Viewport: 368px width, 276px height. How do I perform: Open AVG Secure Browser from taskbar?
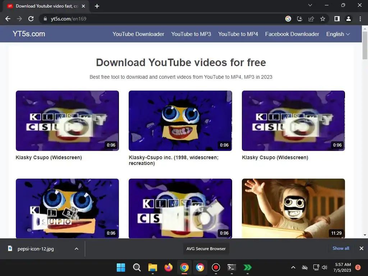click(x=200, y=267)
